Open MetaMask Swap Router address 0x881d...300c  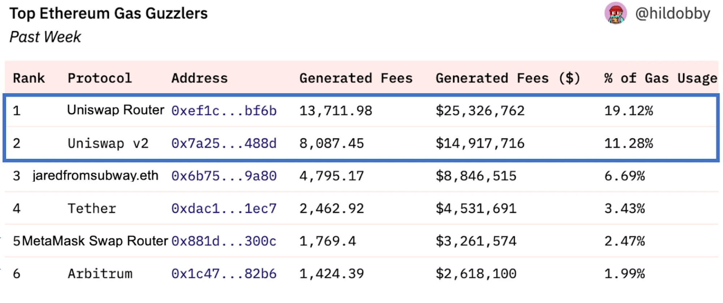tap(224, 241)
